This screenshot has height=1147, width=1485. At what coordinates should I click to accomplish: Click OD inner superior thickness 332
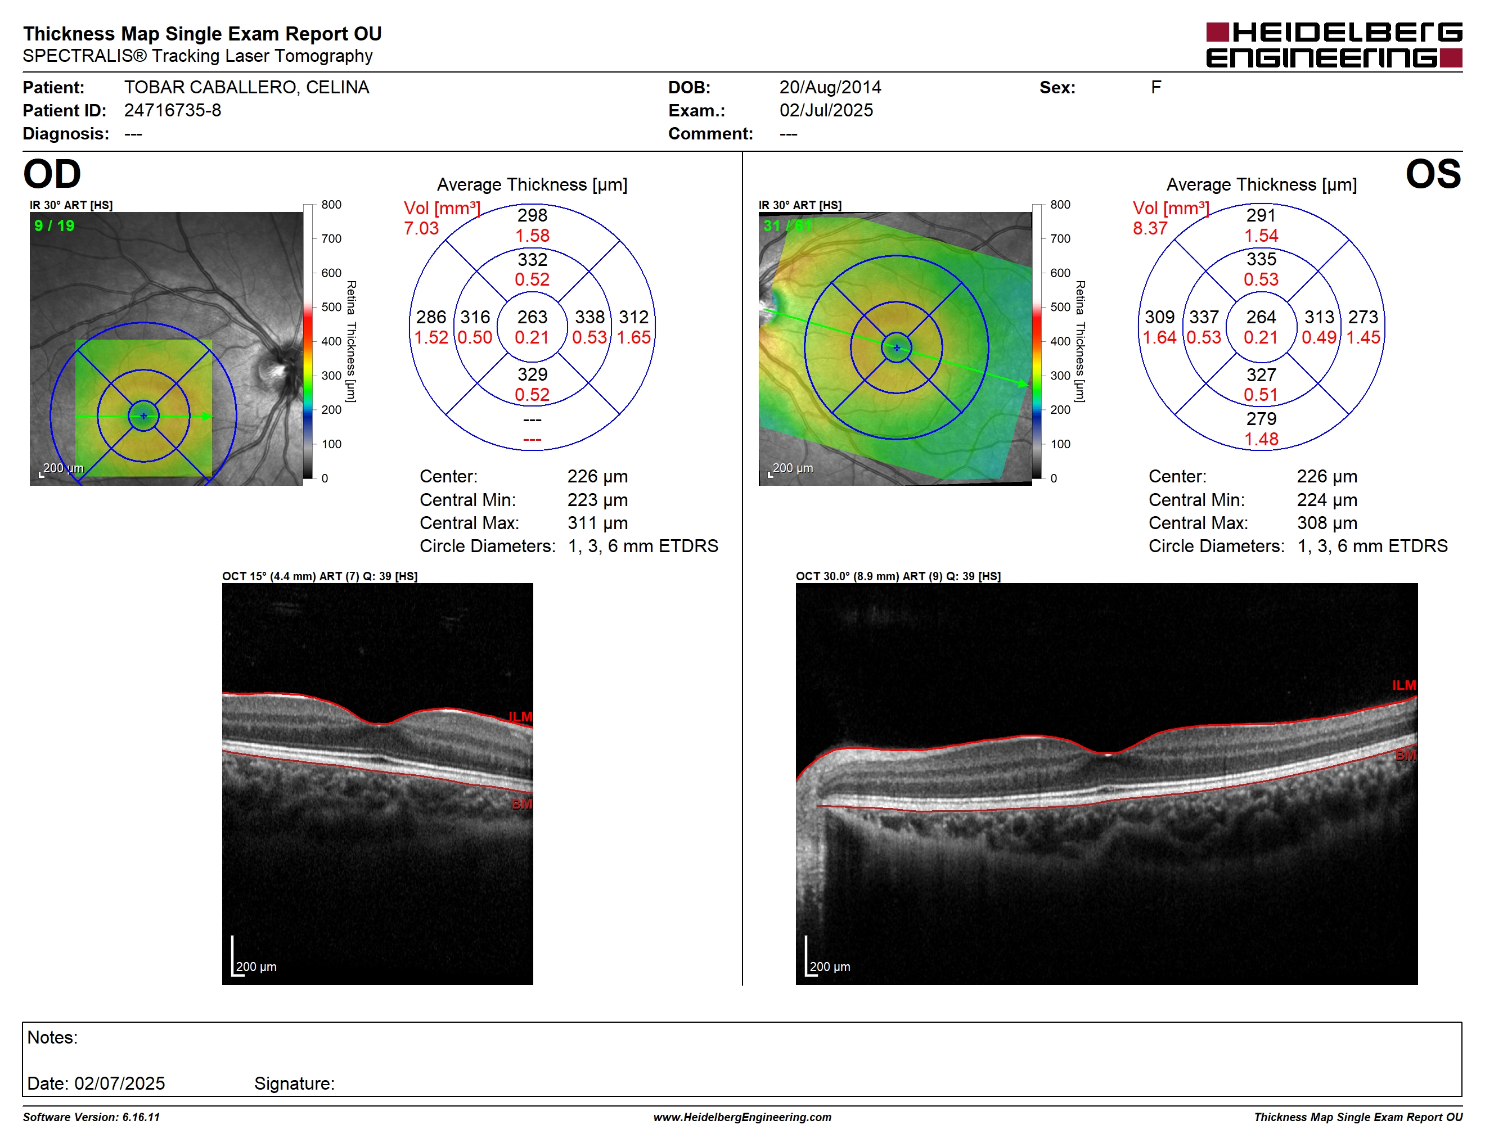click(x=532, y=260)
